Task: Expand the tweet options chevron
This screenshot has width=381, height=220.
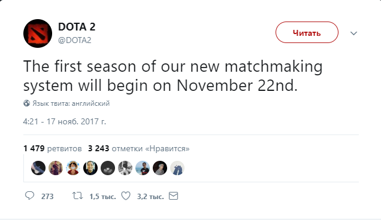Action: [353, 33]
